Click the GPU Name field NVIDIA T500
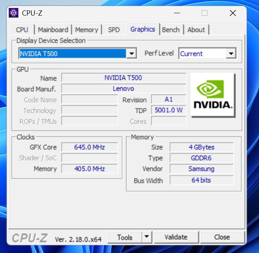259x253 pixels. (x=123, y=78)
